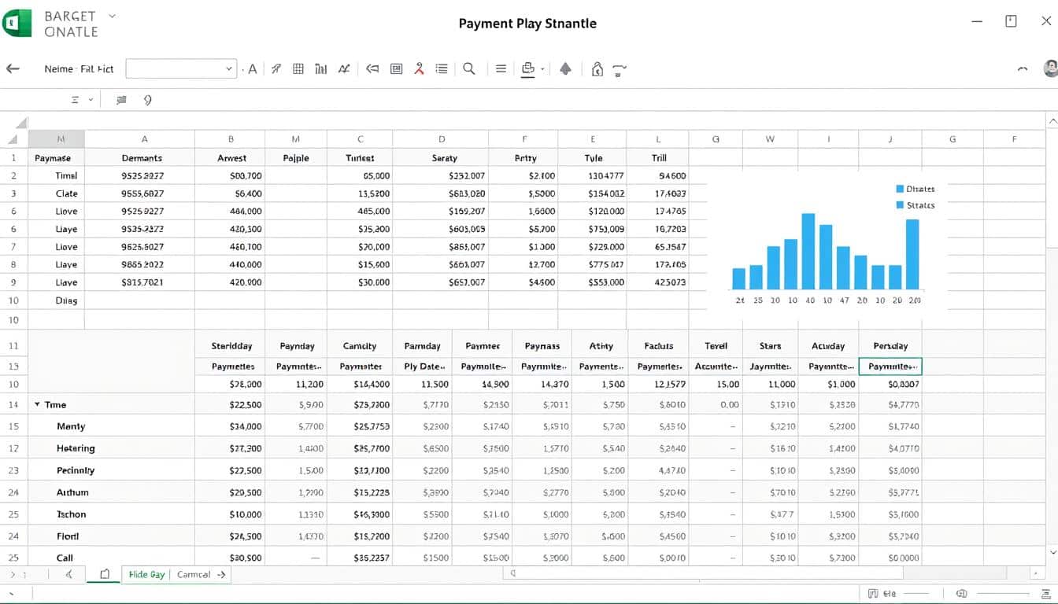Go to next sheet with right chevron at bottom left

(x=12, y=575)
